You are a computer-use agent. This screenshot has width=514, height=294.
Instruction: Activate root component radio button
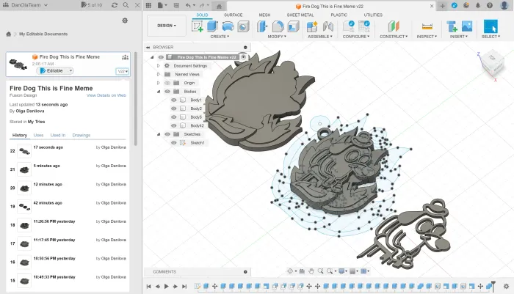244,57
